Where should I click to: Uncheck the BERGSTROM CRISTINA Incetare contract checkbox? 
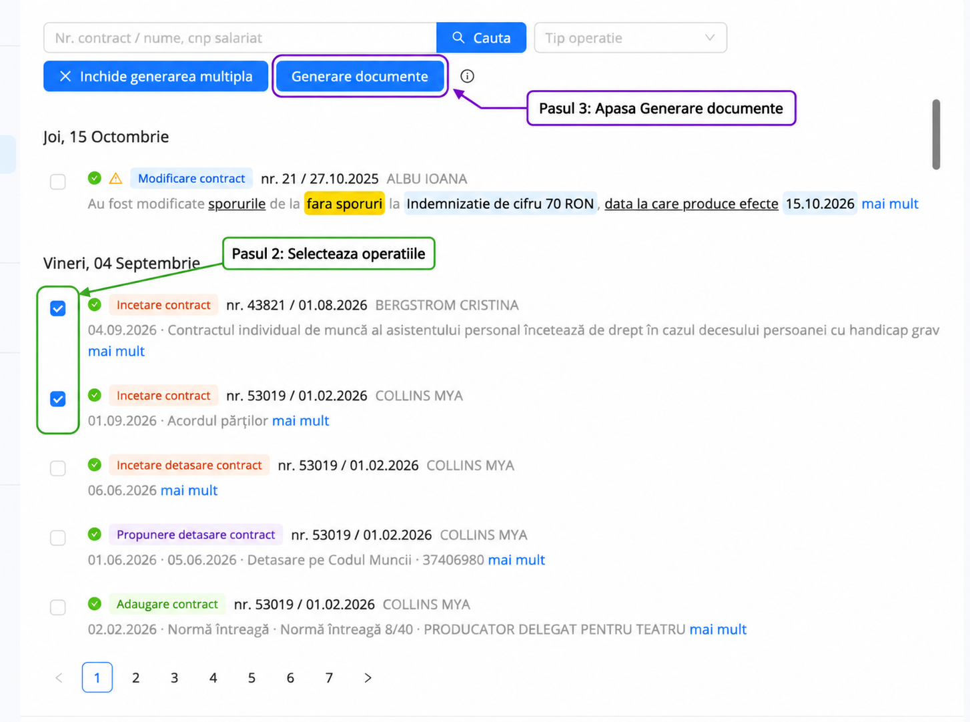click(x=58, y=308)
